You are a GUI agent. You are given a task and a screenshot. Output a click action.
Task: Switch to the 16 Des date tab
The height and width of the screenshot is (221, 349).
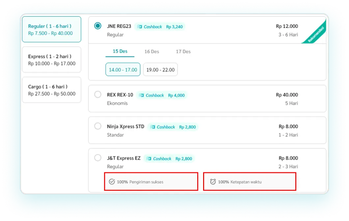point(151,52)
